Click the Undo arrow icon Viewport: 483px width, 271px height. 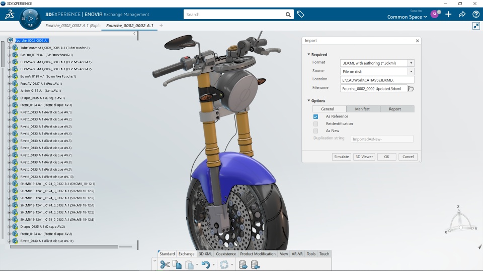point(205,264)
